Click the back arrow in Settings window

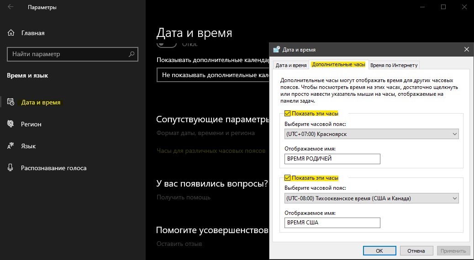point(11,7)
